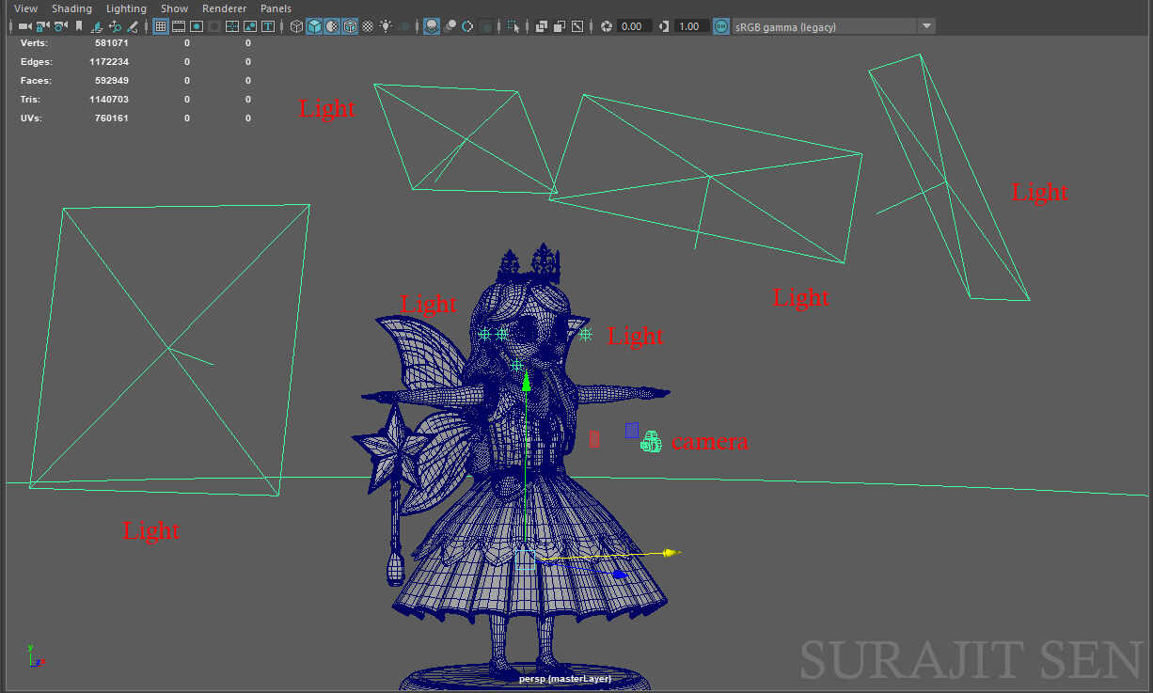Image resolution: width=1153 pixels, height=693 pixels.
Task: Click the Grease Pencil tool icon
Action: tap(133, 26)
